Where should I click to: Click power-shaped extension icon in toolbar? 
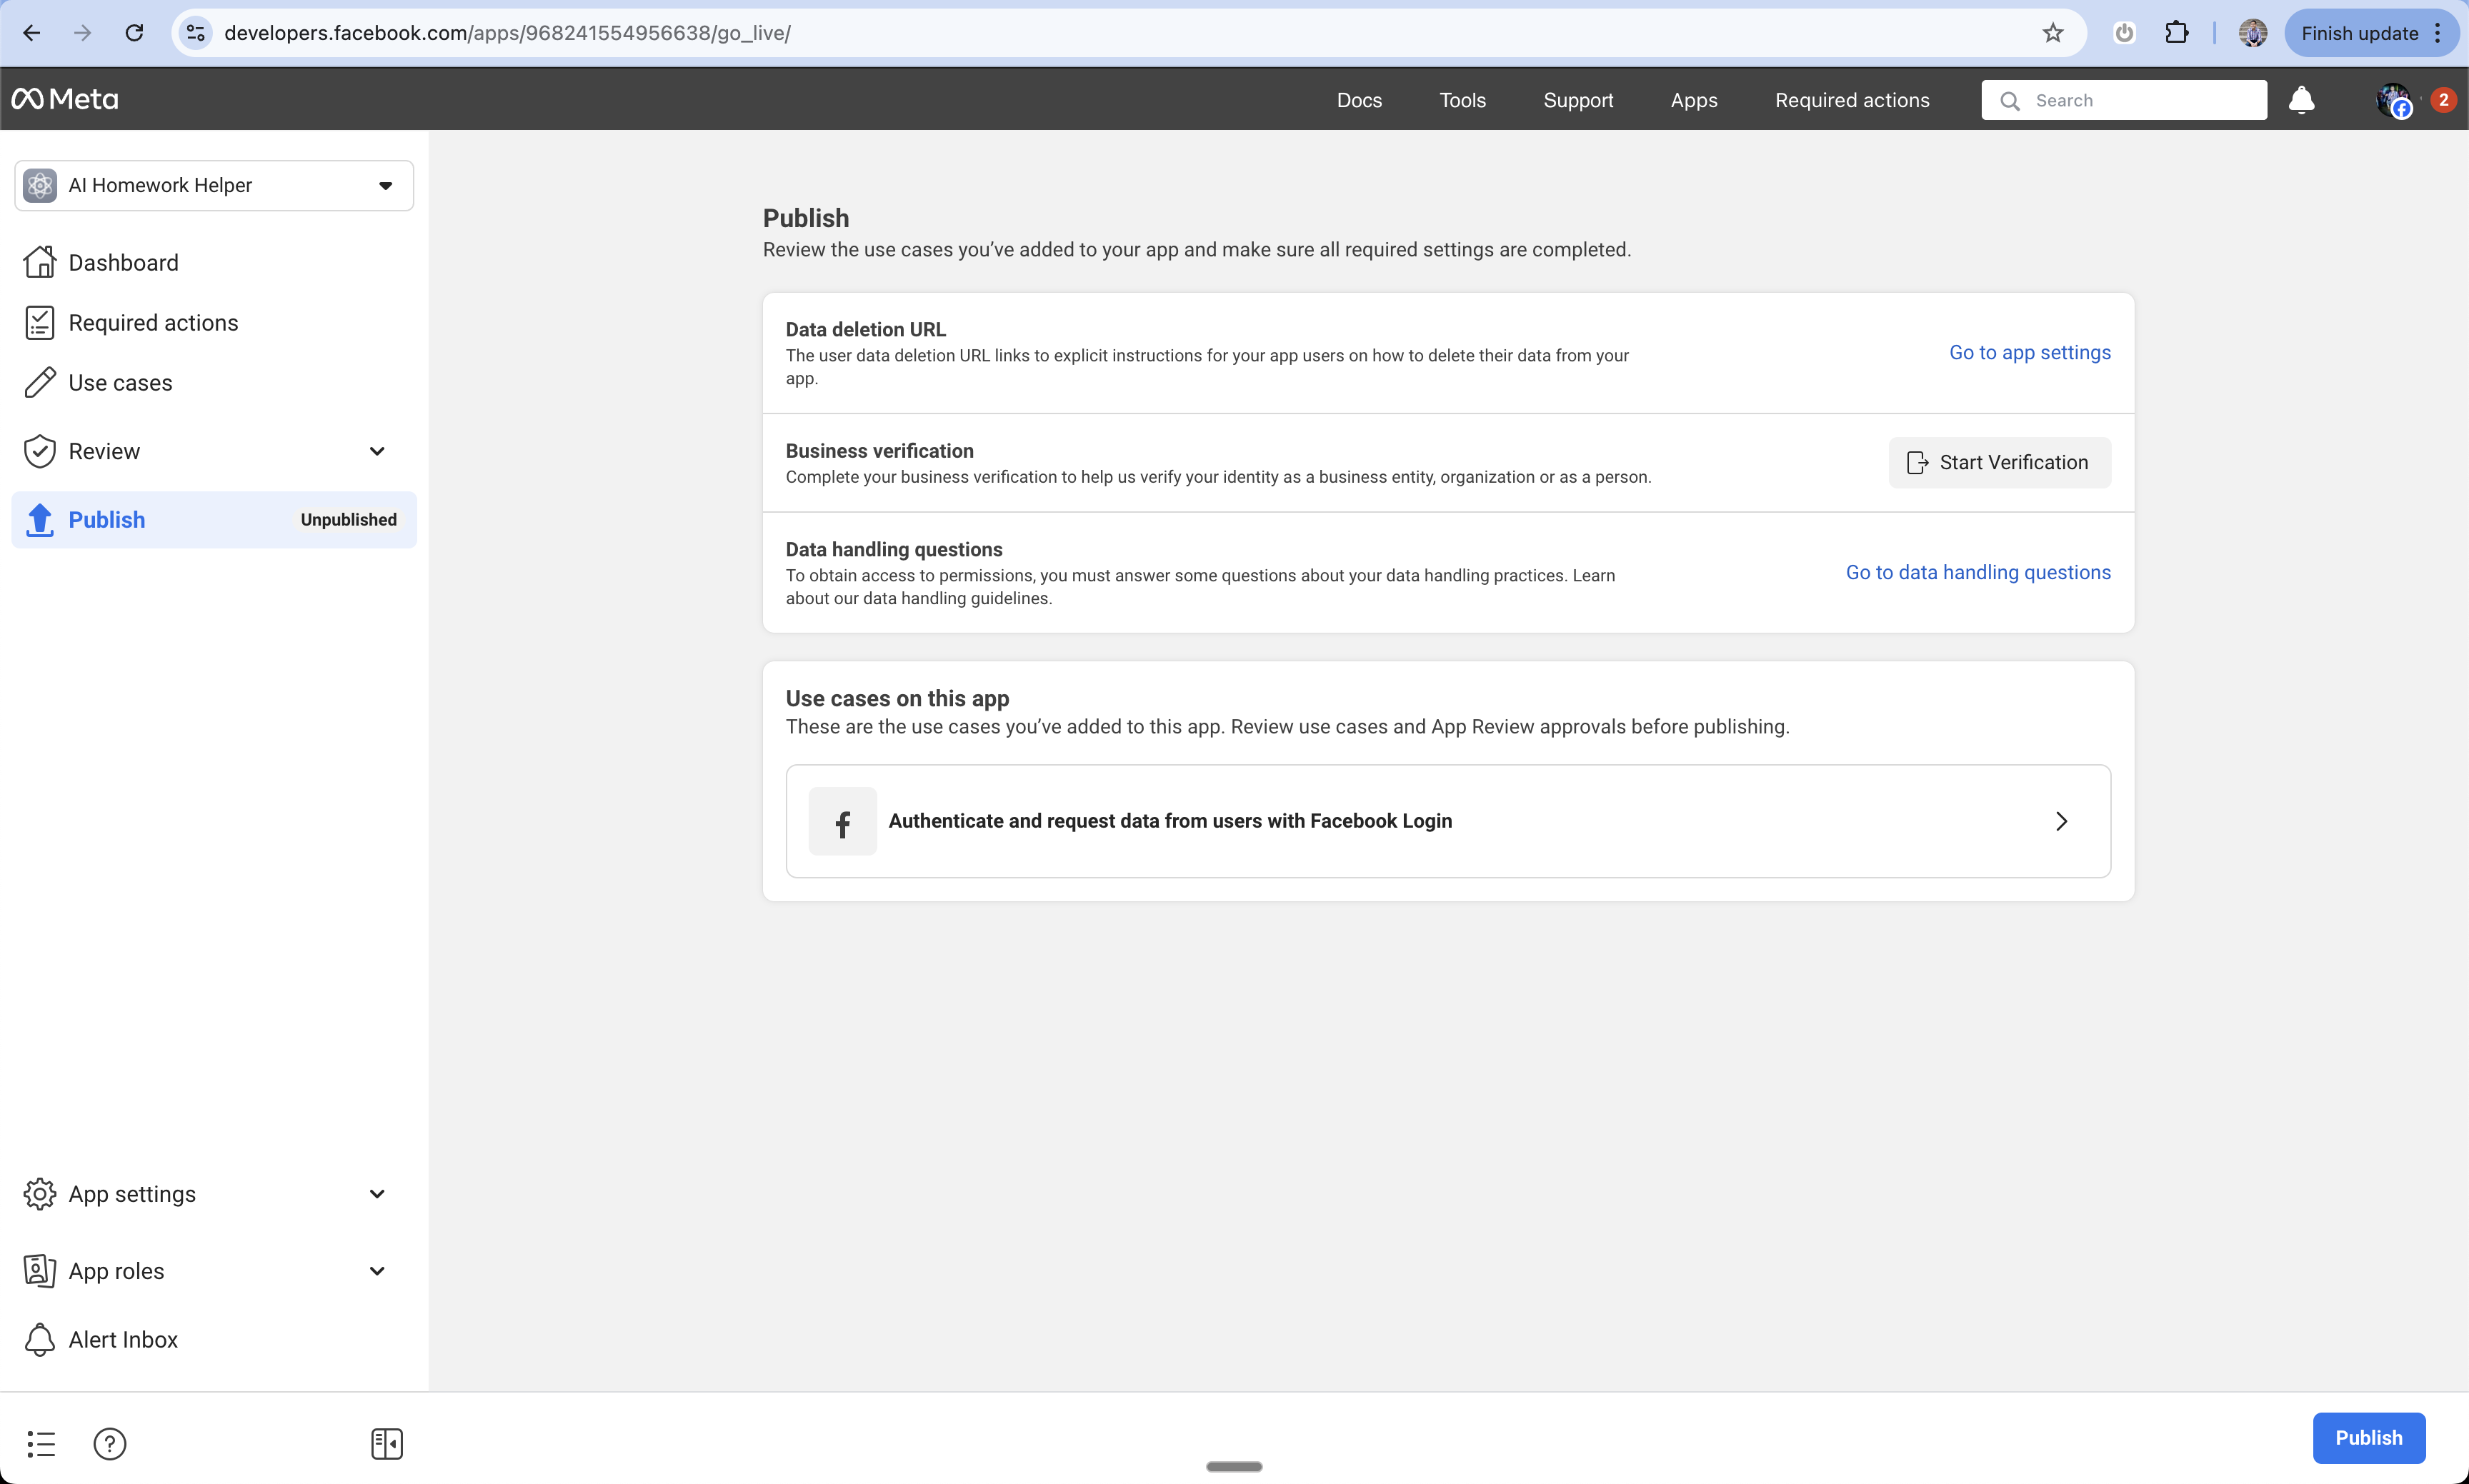coord(2124,33)
